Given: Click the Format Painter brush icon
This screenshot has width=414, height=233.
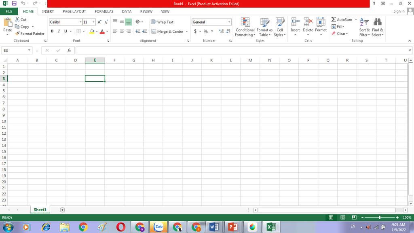Looking at the screenshot, I should [17, 34].
